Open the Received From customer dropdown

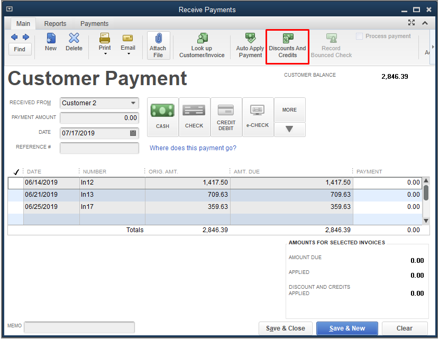point(133,103)
